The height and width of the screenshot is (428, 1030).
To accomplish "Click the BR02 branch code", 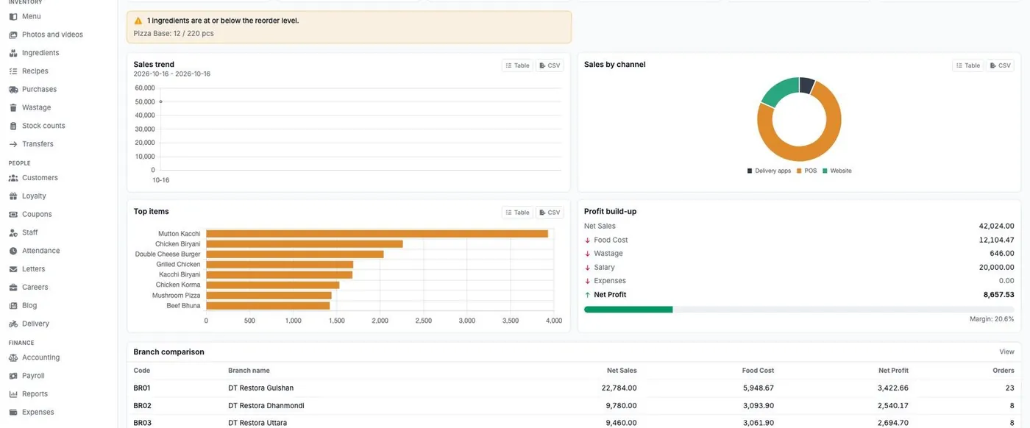I will pyautogui.click(x=142, y=406).
